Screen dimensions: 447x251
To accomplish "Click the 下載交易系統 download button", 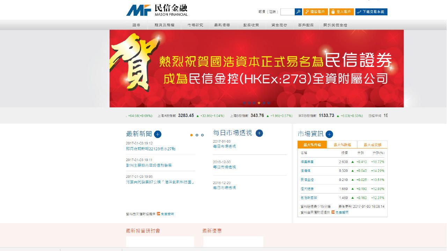I will click(x=371, y=12).
